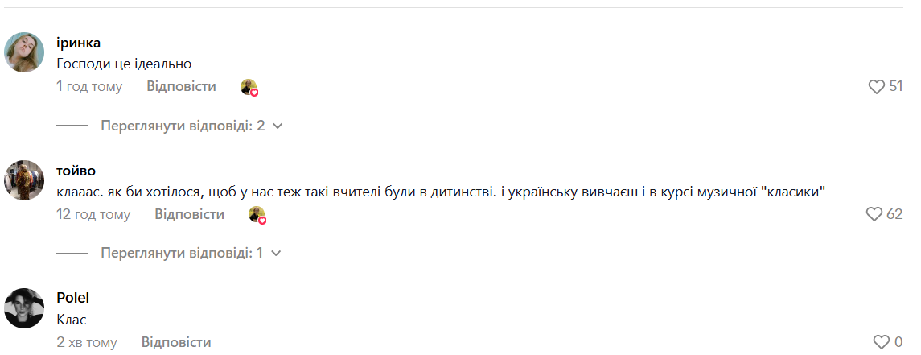Open the ірінка username link

(x=78, y=43)
